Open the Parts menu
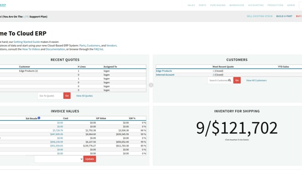 click(x=202, y=5)
